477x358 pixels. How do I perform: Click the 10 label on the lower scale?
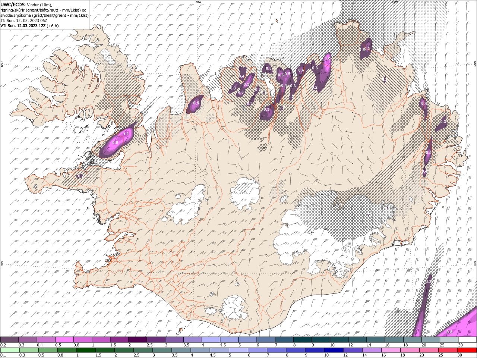(x=326, y=355)
